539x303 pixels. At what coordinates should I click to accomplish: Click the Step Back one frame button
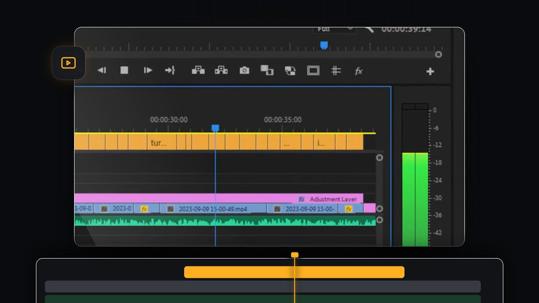[x=102, y=71]
